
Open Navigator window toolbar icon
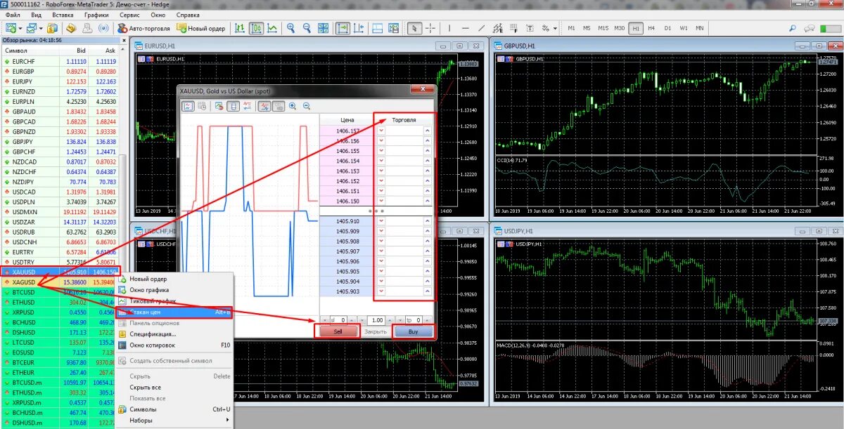point(71,28)
